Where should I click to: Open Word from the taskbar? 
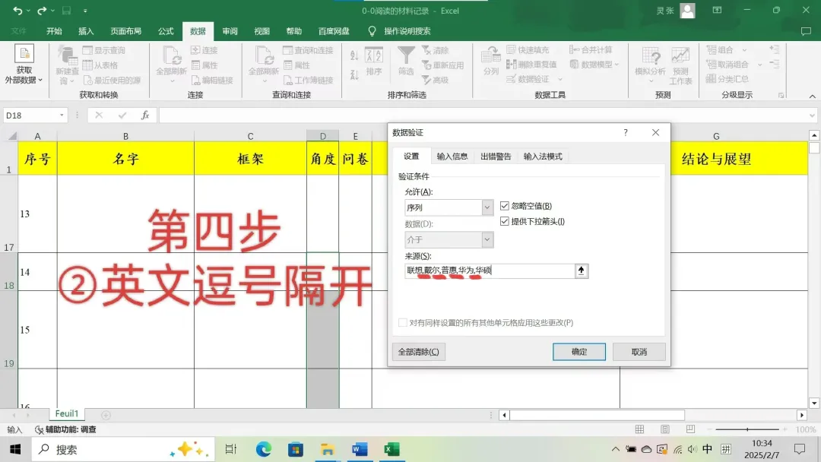click(x=359, y=449)
